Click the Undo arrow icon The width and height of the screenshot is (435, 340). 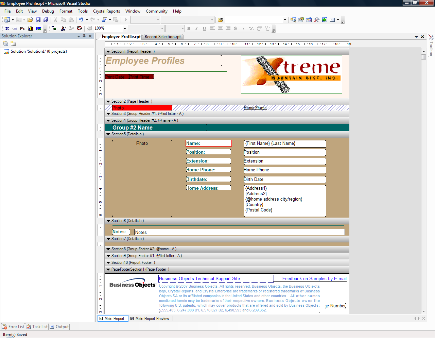[81, 20]
